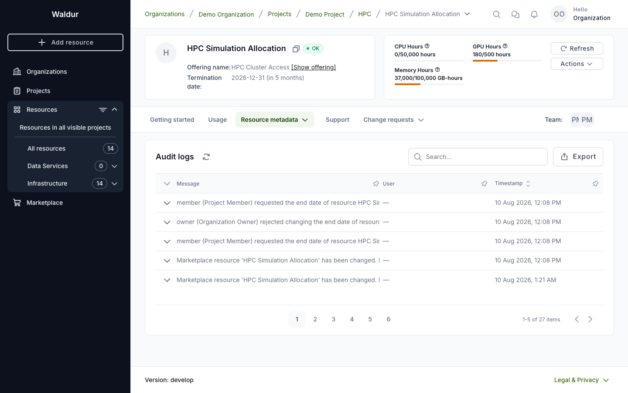The image size is (628, 393).
Task: Go to Demo Organization breadcrumb
Action: pos(226,14)
